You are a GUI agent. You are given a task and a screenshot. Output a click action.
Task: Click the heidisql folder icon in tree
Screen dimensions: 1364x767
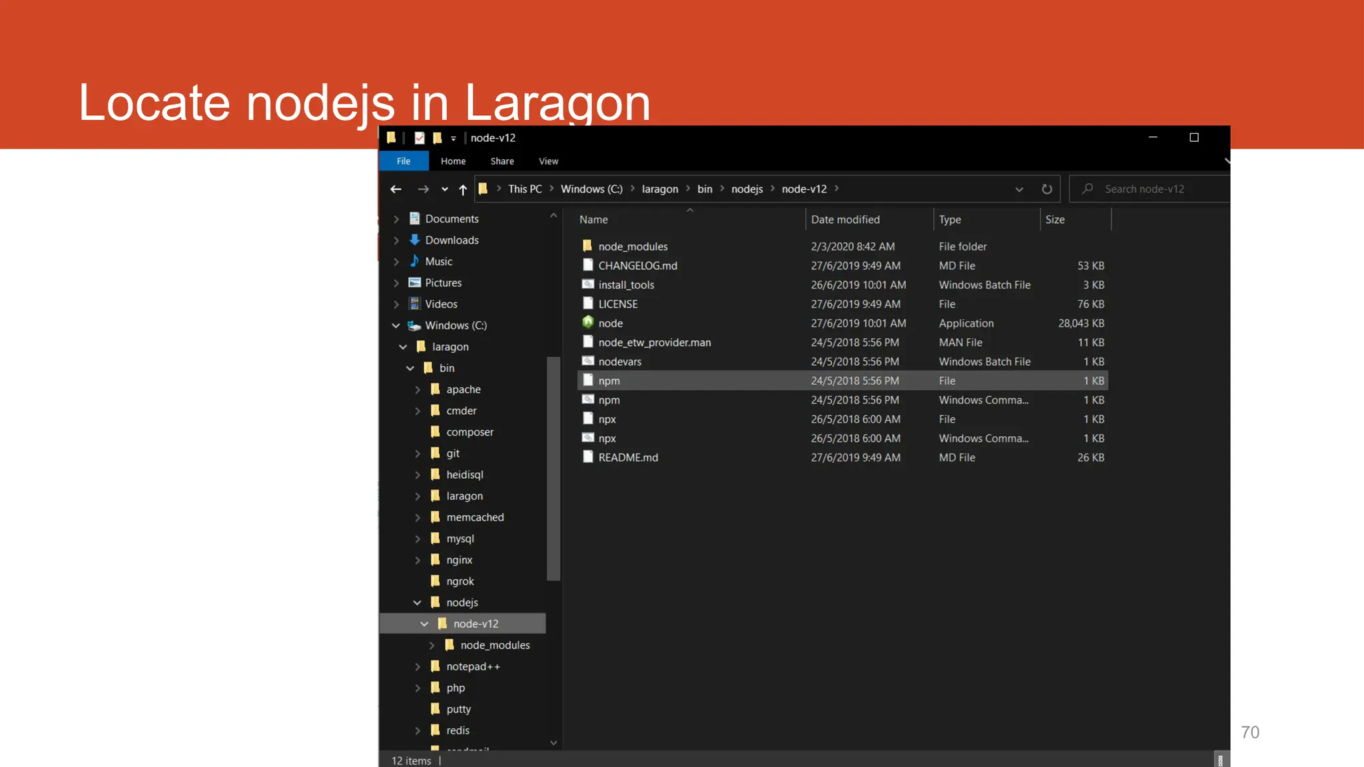click(436, 474)
